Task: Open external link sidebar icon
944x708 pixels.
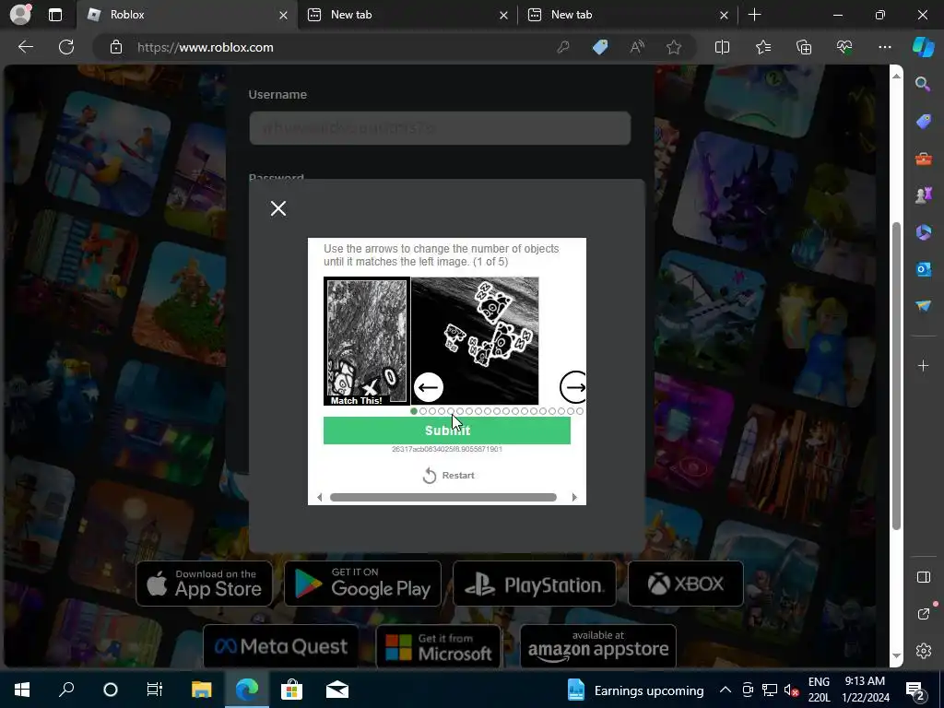Action: pyautogui.click(x=923, y=613)
